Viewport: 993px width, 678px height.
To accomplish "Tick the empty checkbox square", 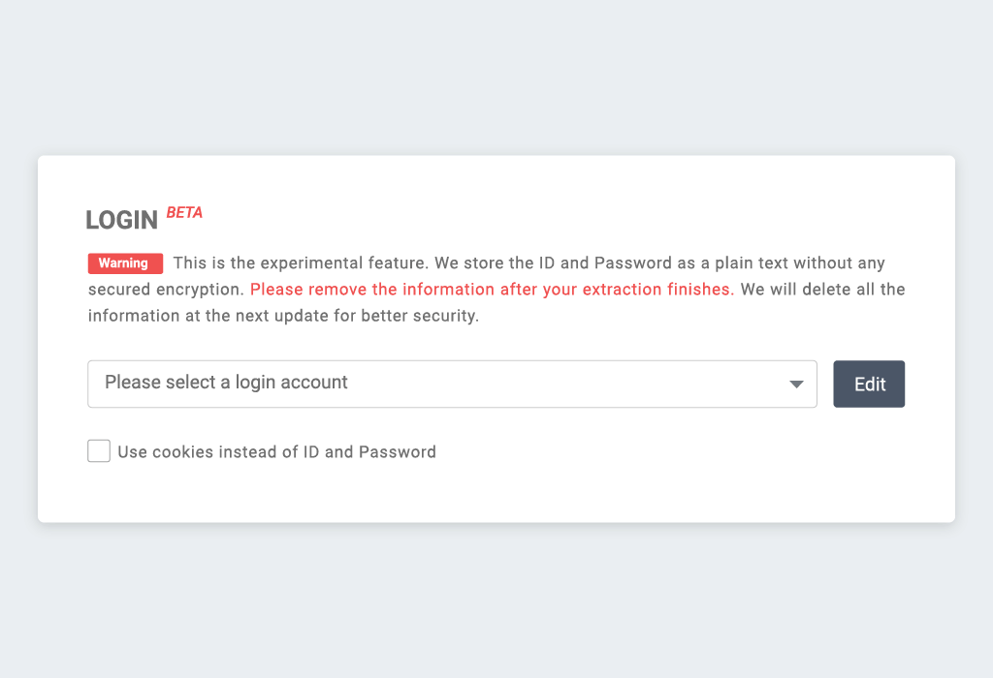I will pos(99,451).
